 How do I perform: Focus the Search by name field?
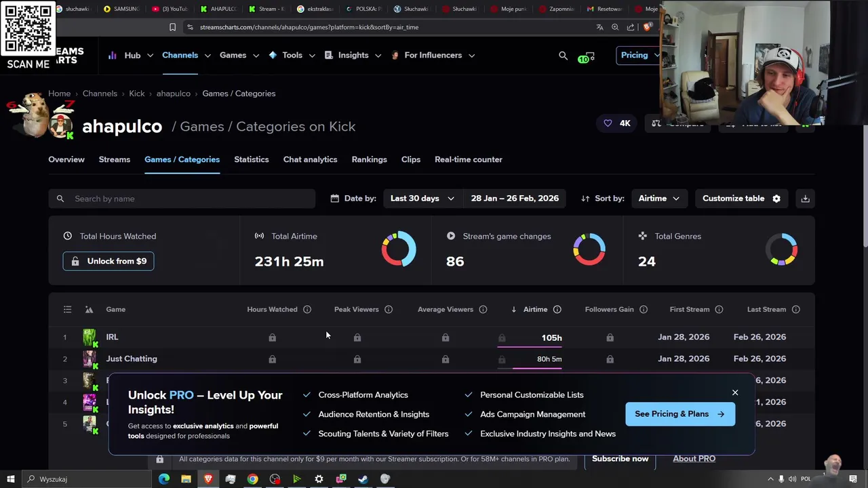[x=182, y=199]
